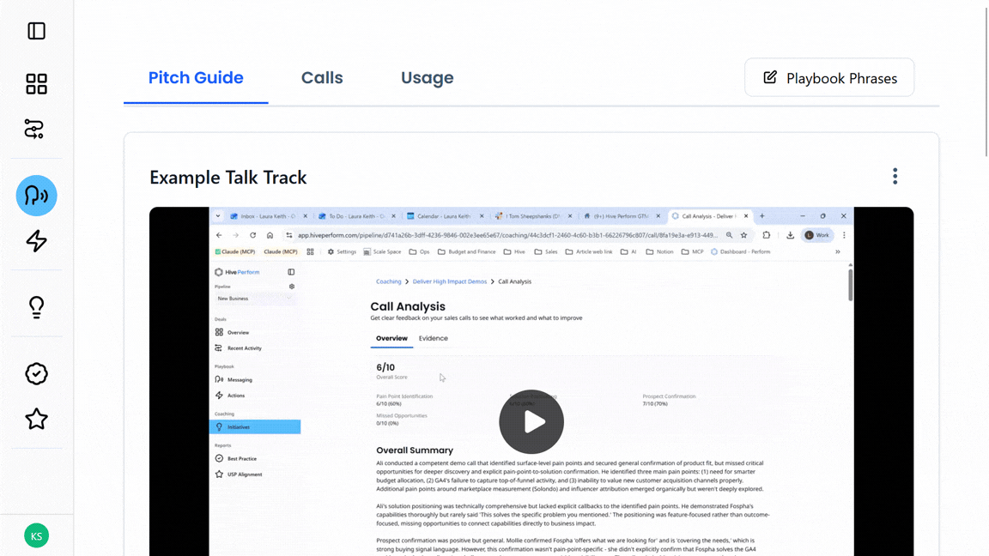
Task: Switch to the Usage tab
Action: point(427,78)
